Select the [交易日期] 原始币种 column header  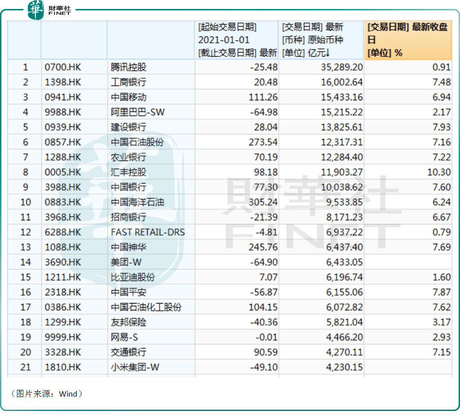pos(322,40)
